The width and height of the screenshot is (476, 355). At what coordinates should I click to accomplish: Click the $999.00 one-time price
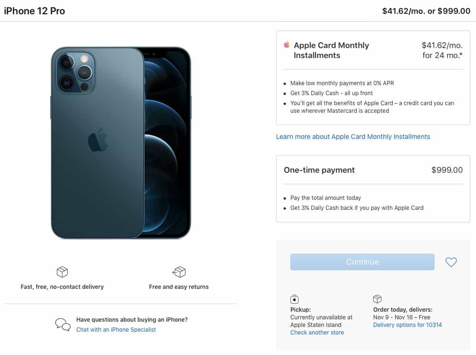447,170
